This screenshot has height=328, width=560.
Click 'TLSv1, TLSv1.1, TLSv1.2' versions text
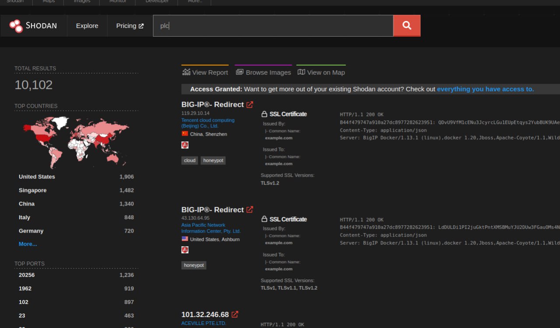[x=289, y=288]
